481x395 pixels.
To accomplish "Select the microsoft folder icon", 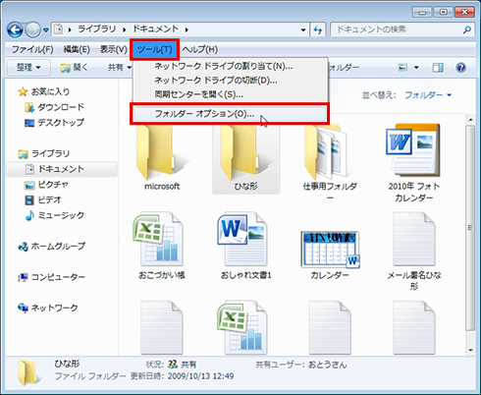I will tap(161, 152).
